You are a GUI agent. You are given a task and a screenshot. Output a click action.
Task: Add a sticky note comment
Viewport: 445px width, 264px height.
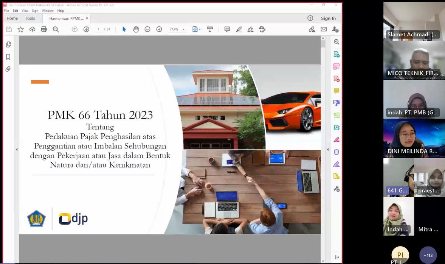pyautogui.click(x=227, y=29)
